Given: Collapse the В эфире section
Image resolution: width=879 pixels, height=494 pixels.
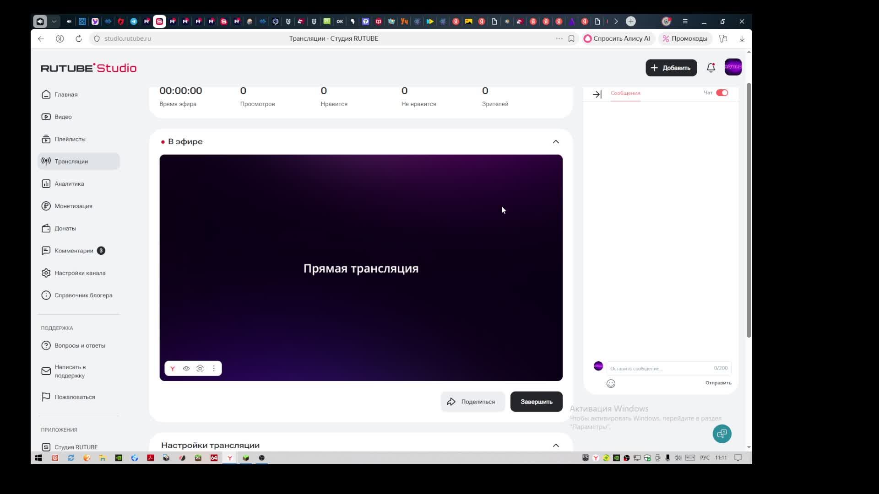Looking at the screenshot, I should pos(556,142).
